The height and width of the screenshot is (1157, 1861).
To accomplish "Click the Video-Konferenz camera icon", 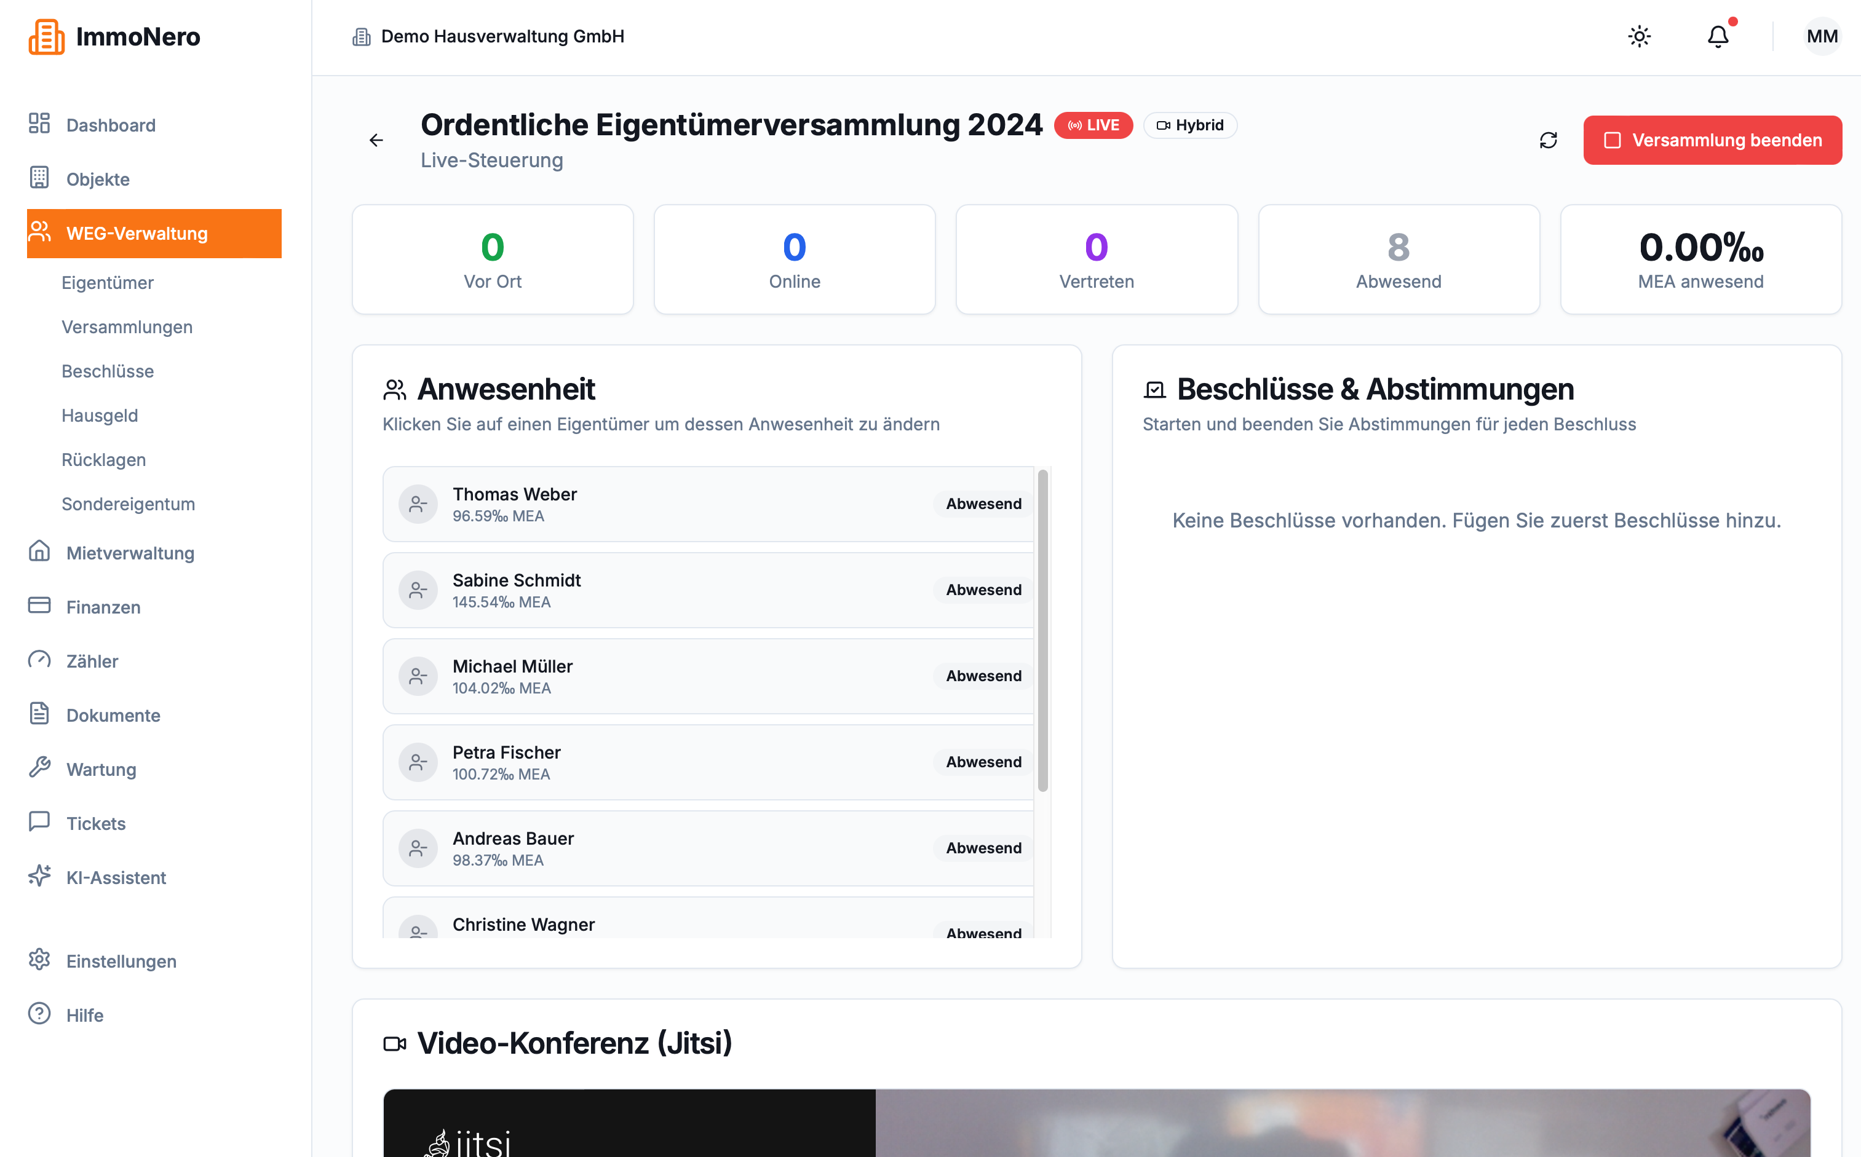I will 394,1044.
